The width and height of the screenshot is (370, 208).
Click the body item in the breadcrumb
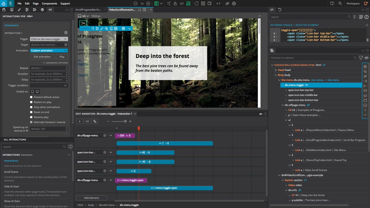pos(91,205)
